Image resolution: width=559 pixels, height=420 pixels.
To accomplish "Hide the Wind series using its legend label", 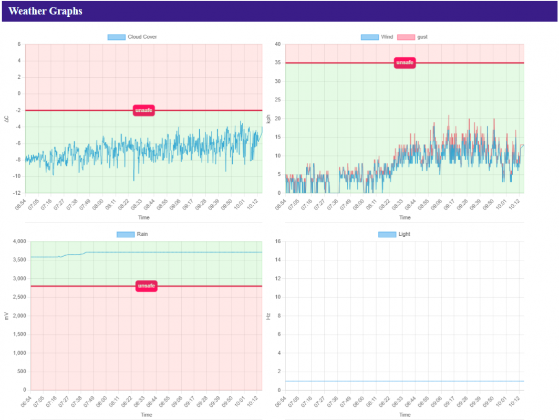I will tap(387, 37).
